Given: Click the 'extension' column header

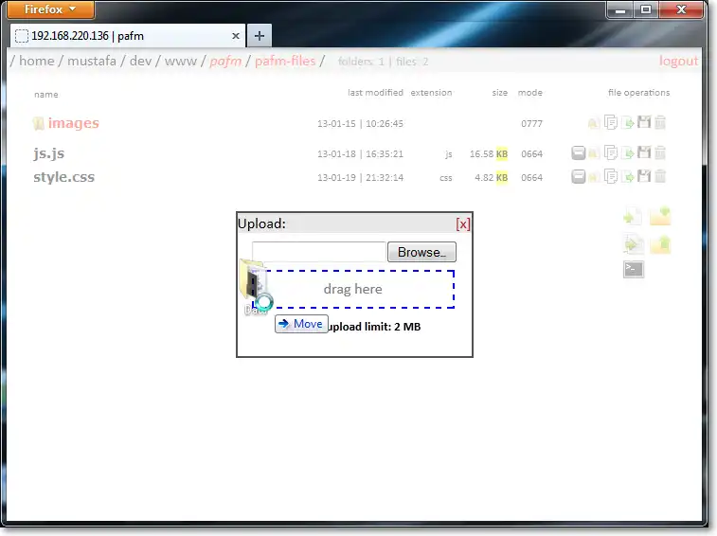Looking at the screenshot, I should click(x=431, y=93).
